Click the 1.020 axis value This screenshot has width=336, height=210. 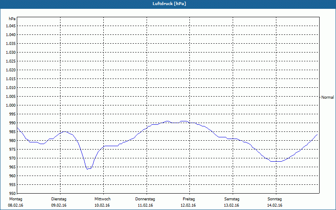click(11, 70)
